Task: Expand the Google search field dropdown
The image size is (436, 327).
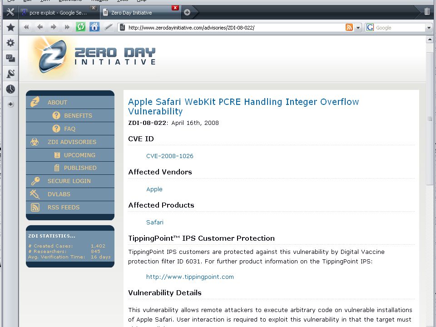Action: tap(429, 28)
